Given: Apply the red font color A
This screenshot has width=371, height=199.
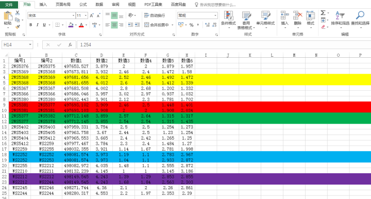Looking at the screenshot, I should point(81,25).
